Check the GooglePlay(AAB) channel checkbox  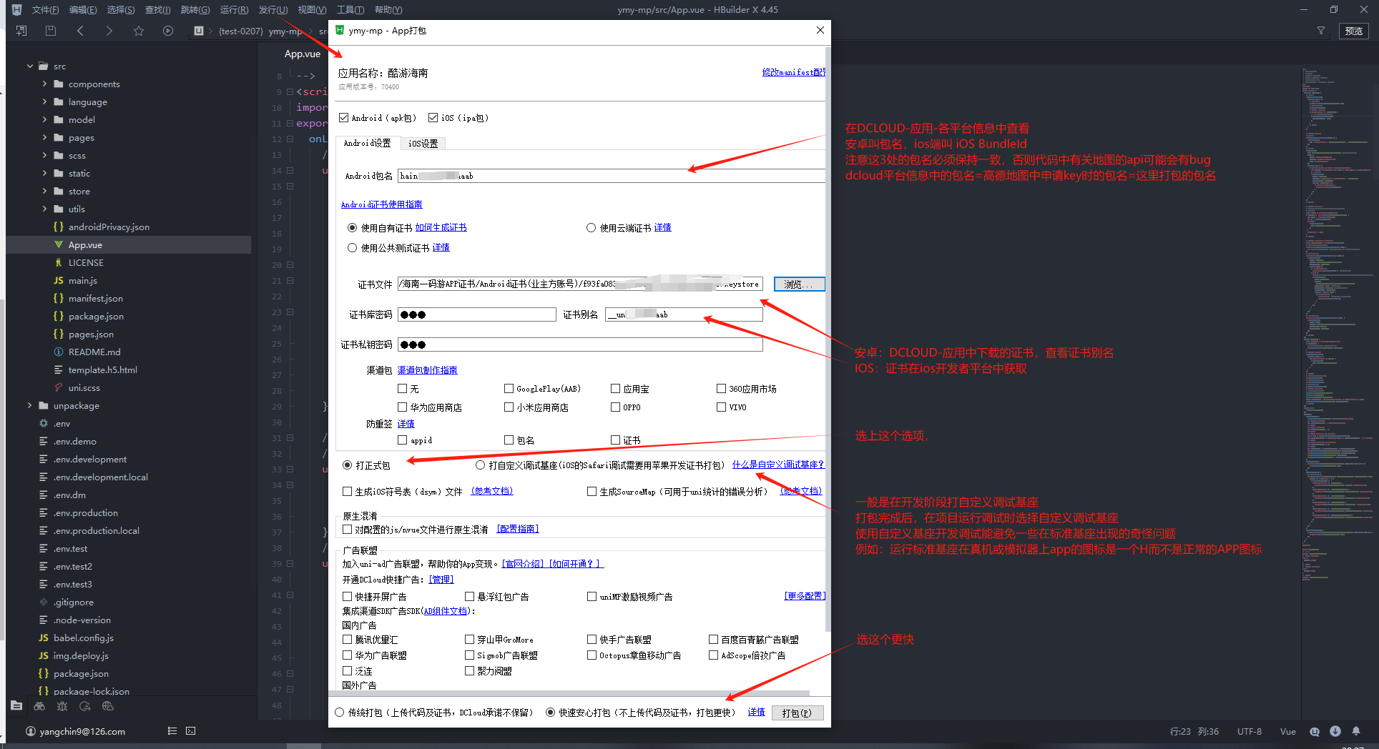click(x=509, y=389)
